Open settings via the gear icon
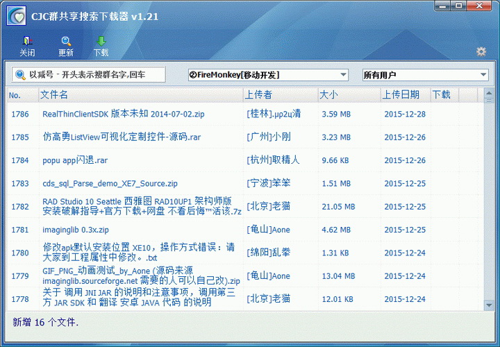 tap(481, 51)
